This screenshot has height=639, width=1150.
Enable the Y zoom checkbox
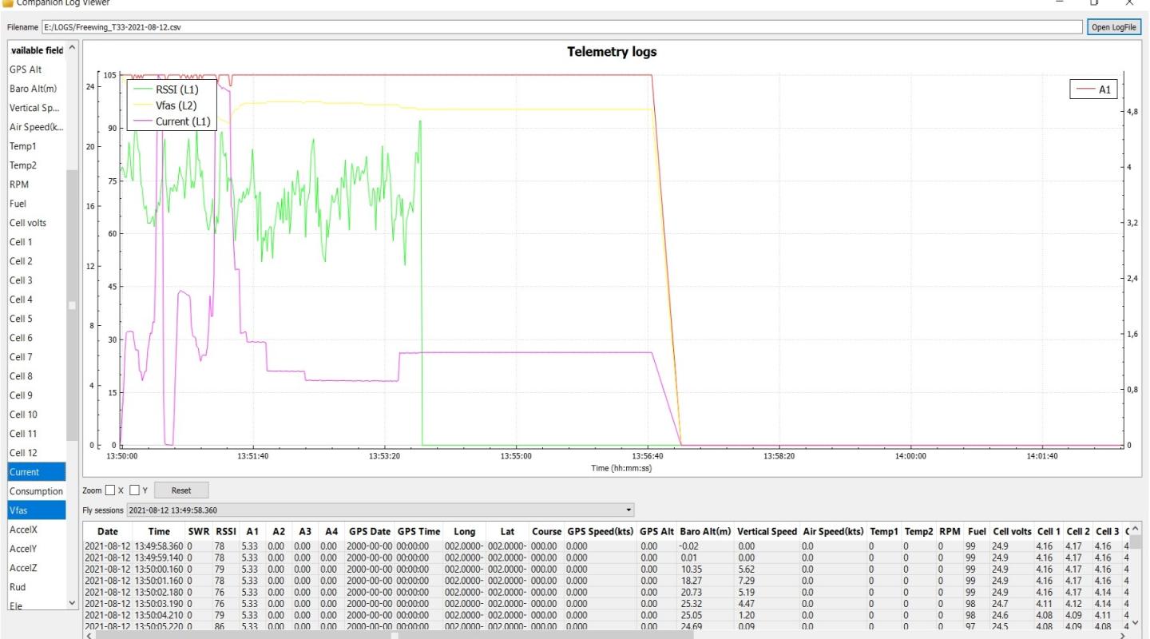pos(135,490)
